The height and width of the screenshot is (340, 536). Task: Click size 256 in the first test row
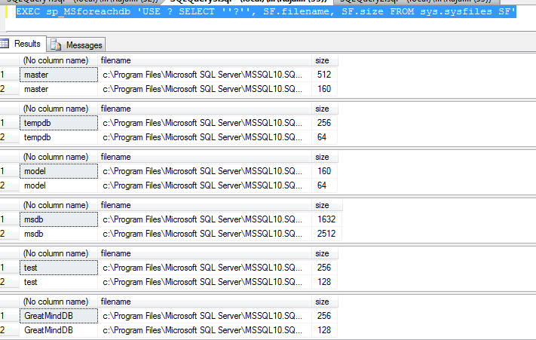click(x=324, y=267)
